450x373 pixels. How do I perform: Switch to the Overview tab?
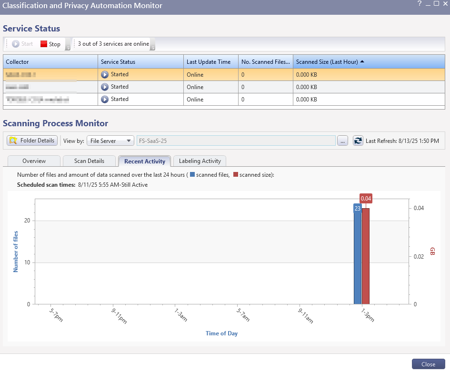(x=34, y=161)
